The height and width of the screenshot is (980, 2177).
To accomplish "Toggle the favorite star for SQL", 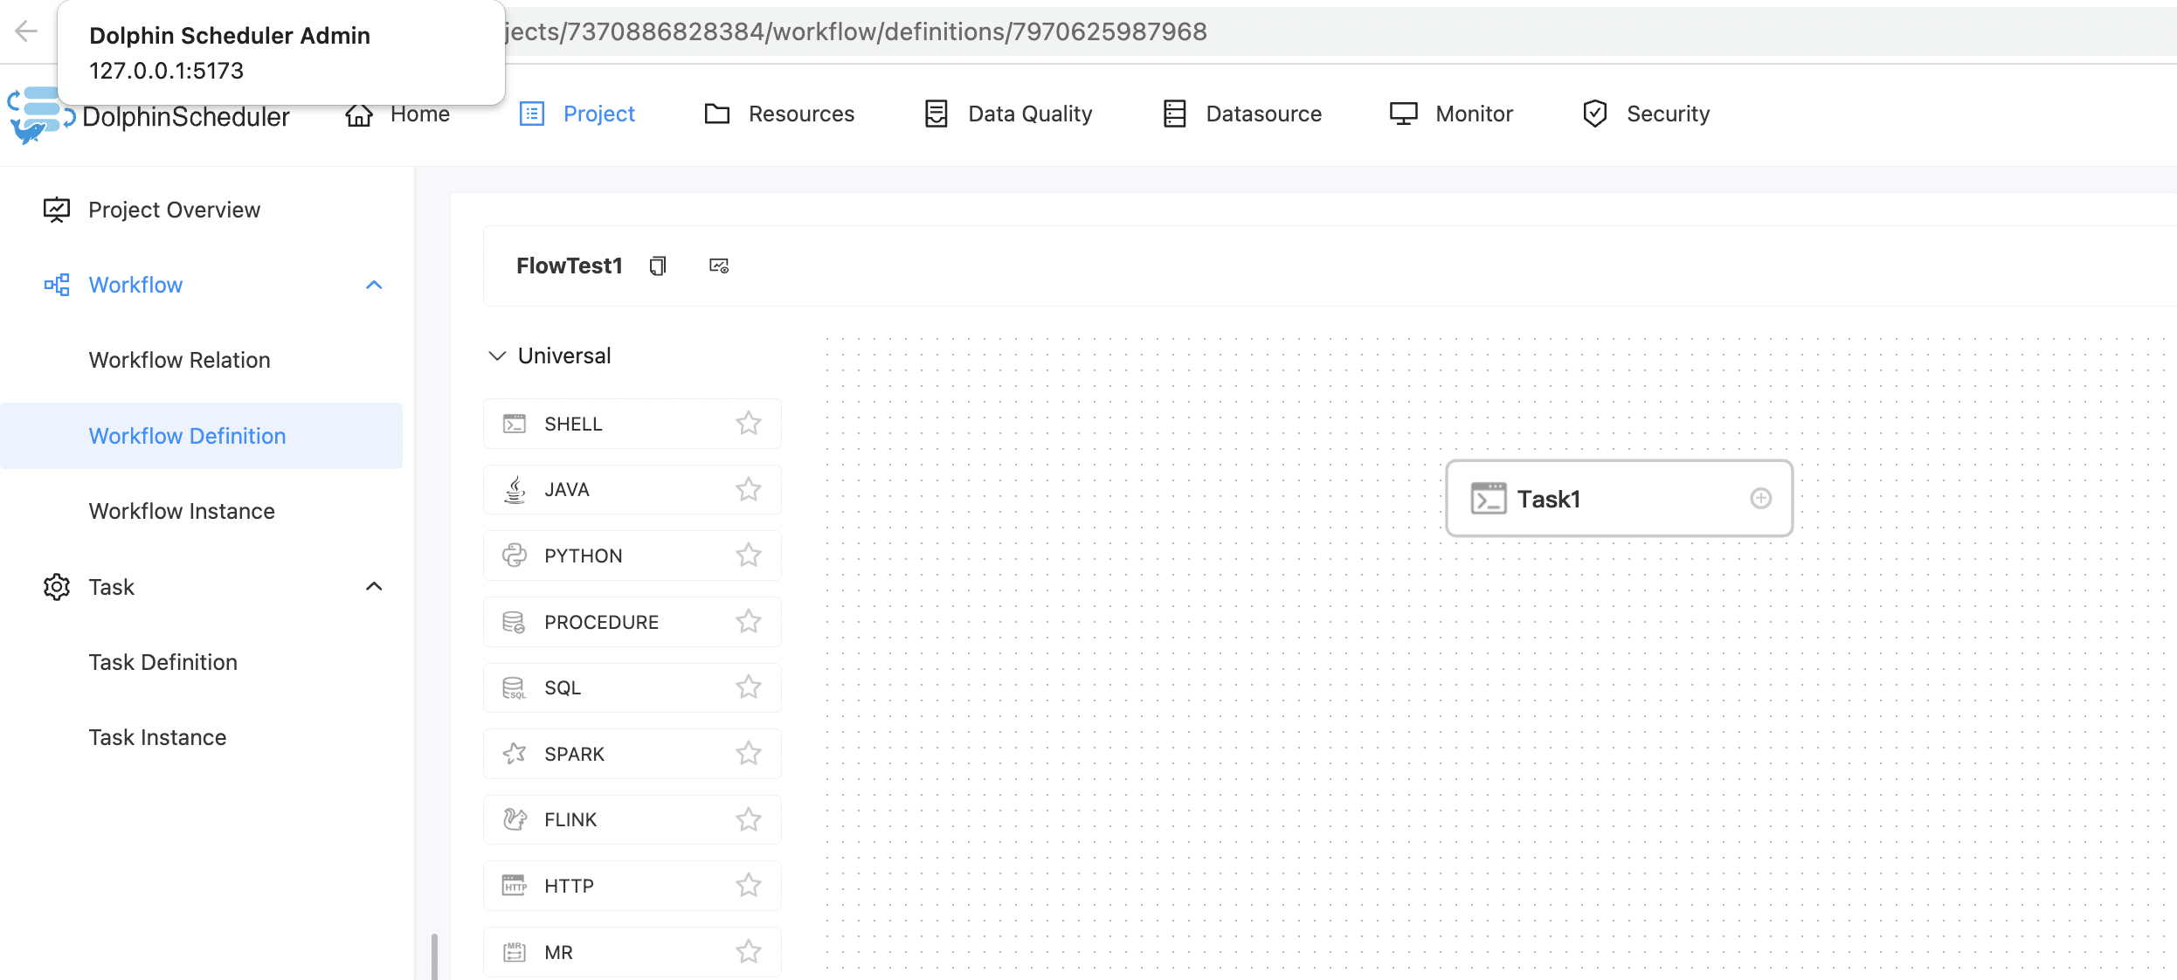I will pyautogui.click(x=748, y=687).
